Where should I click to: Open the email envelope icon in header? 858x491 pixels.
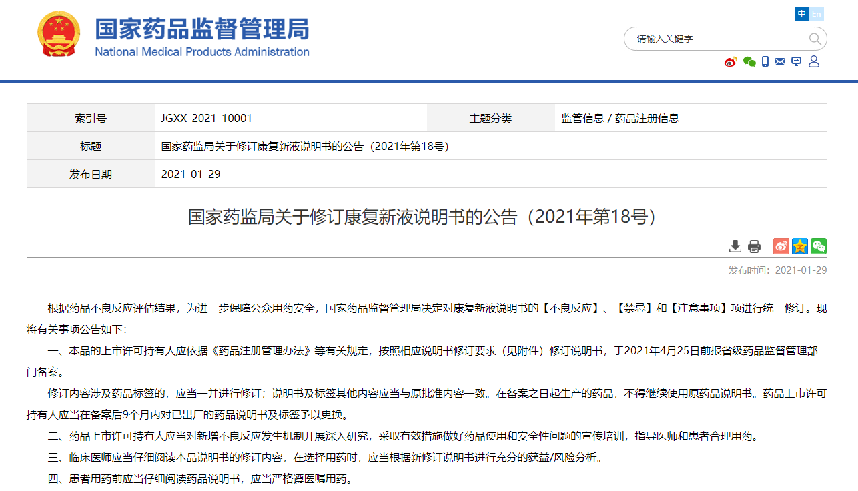780,62
